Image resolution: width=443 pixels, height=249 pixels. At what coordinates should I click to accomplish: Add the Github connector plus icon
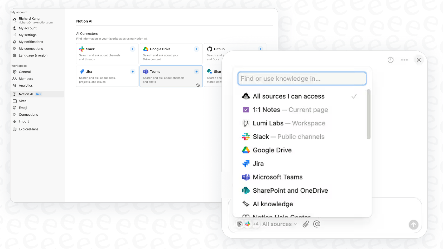(260, 49)
